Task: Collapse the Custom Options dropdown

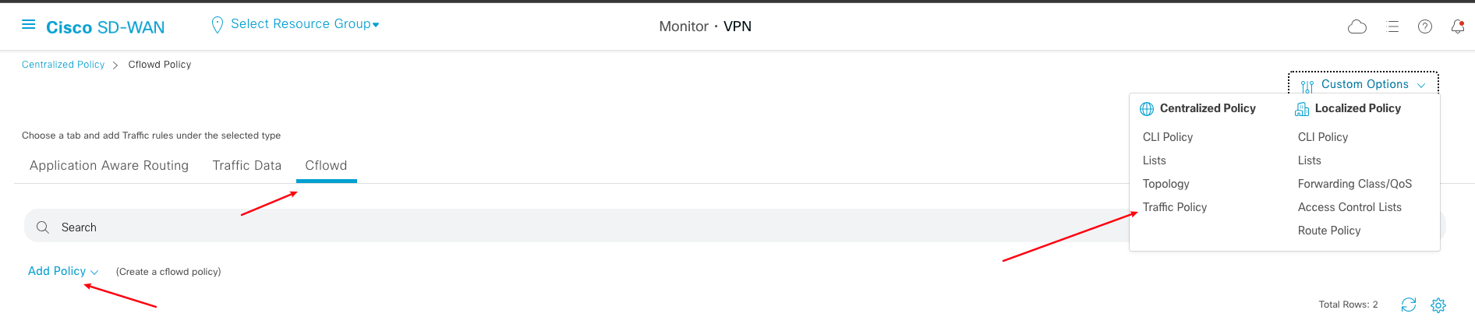Action: pos(1364,84)
